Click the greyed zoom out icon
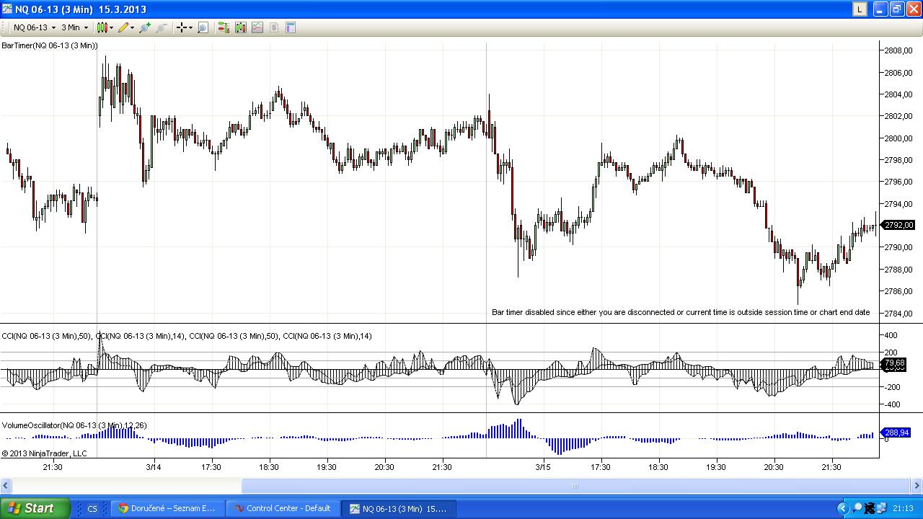The image size is (923, 519). 162,27
